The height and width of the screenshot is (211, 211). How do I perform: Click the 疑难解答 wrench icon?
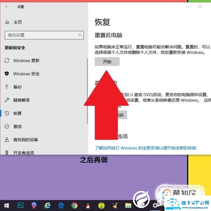click(7, 100)
